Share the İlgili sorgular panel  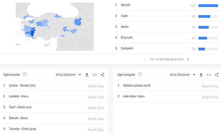pos(217,75)
